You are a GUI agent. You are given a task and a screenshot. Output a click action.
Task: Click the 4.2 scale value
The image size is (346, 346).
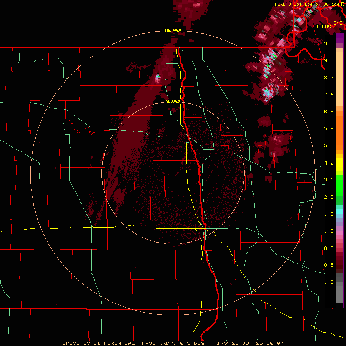click(x=329, y=163)
